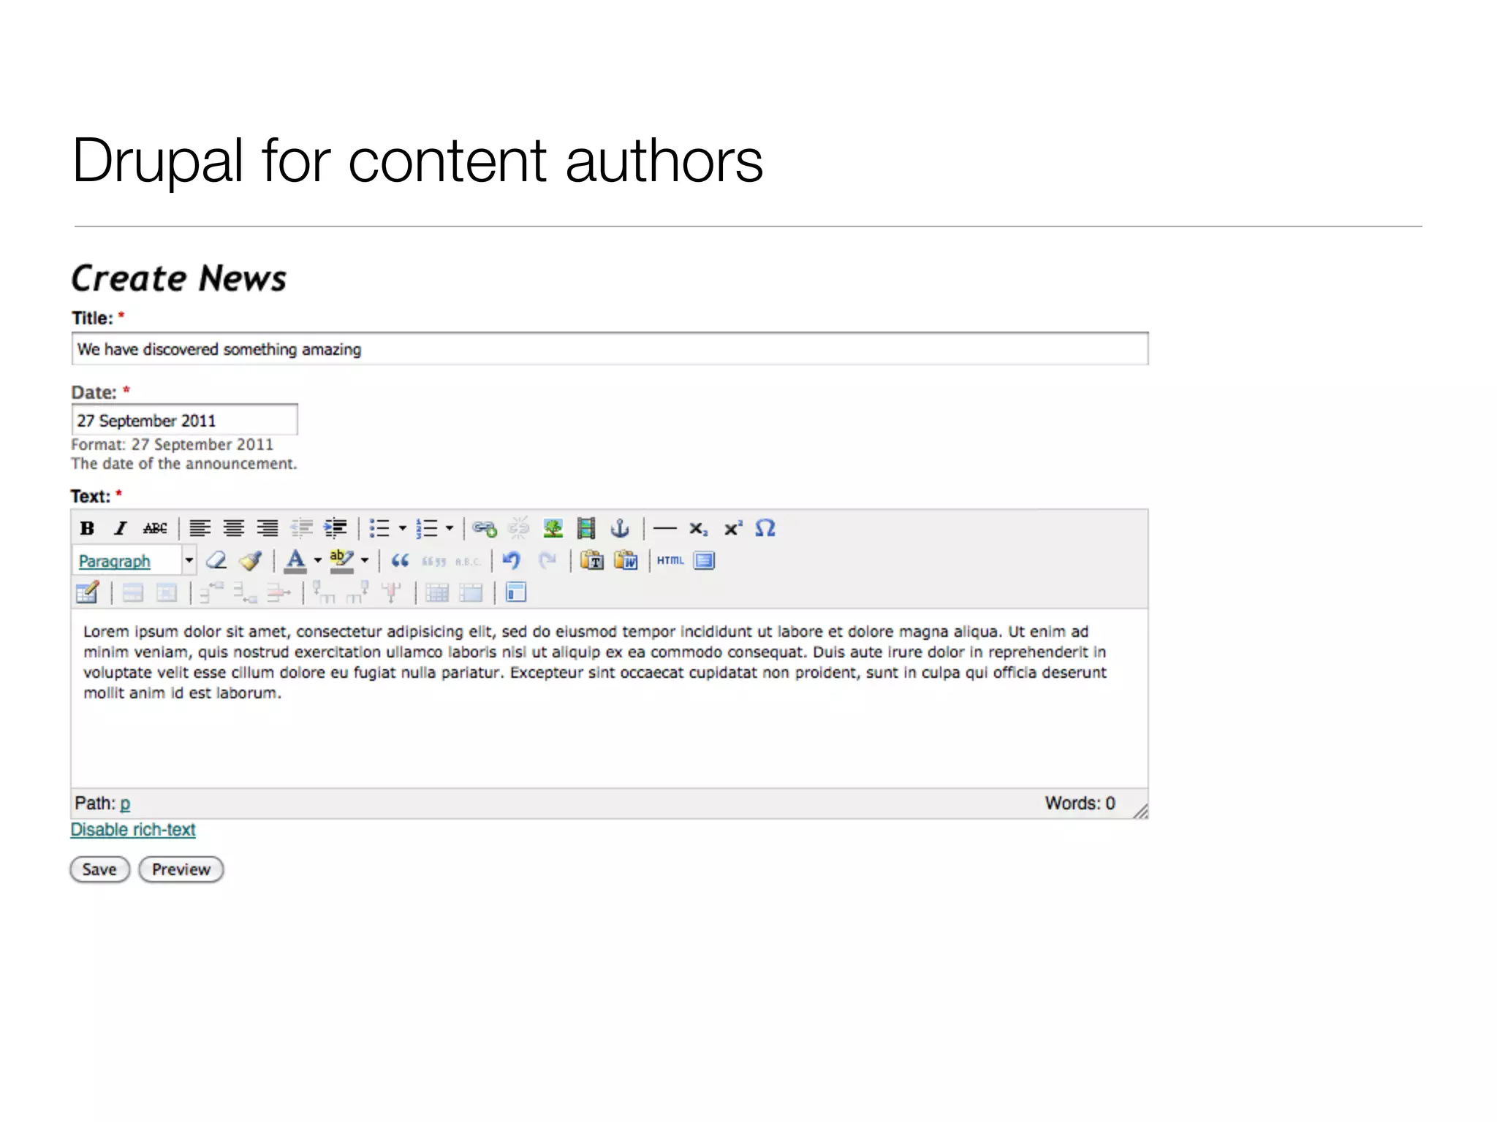Undo the last edit
The height and width of the screenshot is (1122, 1497).
512,561
